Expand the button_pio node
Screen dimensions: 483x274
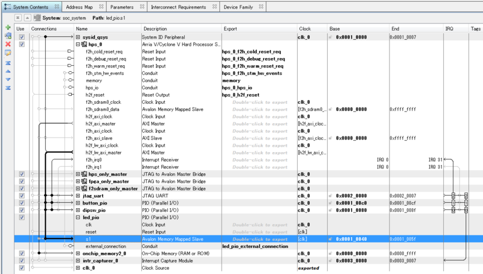point(78,203)
